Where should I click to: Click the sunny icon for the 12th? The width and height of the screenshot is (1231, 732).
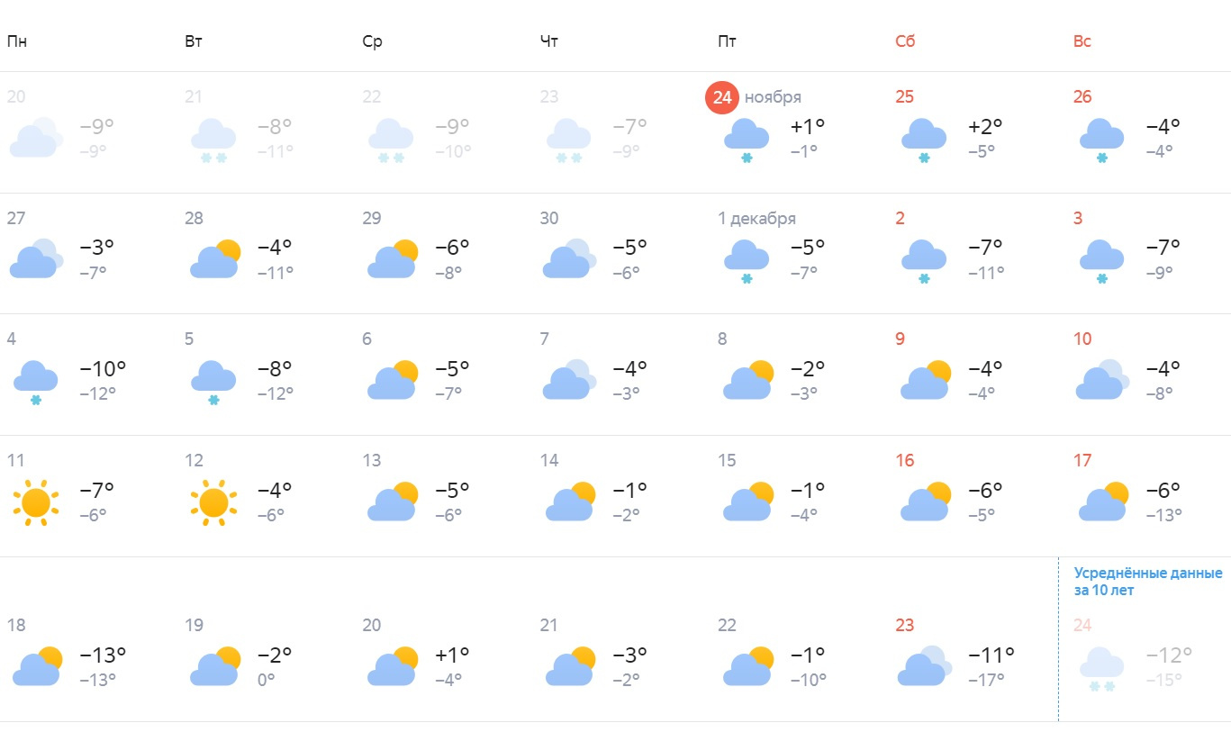(213, 502)
